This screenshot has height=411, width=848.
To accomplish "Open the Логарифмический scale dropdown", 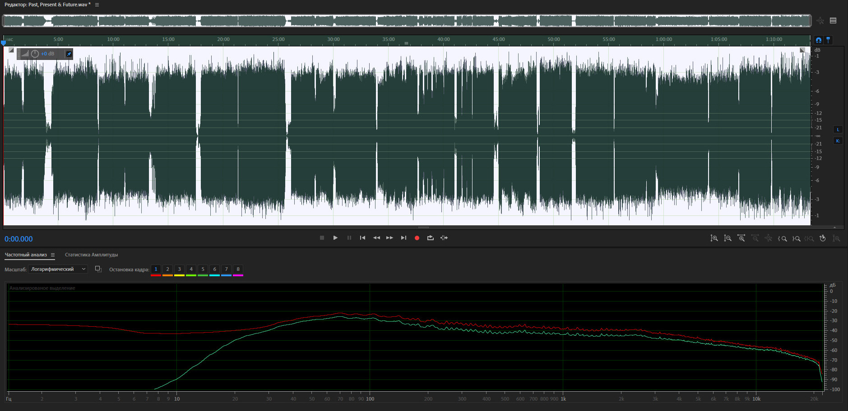I will (58, 269).
